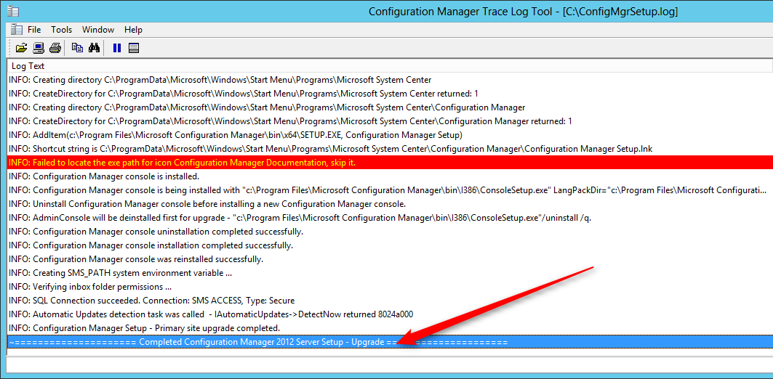Pause log monitoring with Pause icon
Image resolution: width=773 pixels, height=379 pixels.
coord(117,48)
